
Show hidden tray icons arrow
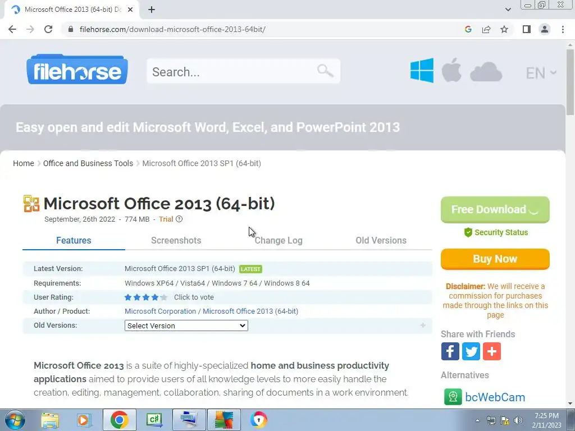(477, 420)
